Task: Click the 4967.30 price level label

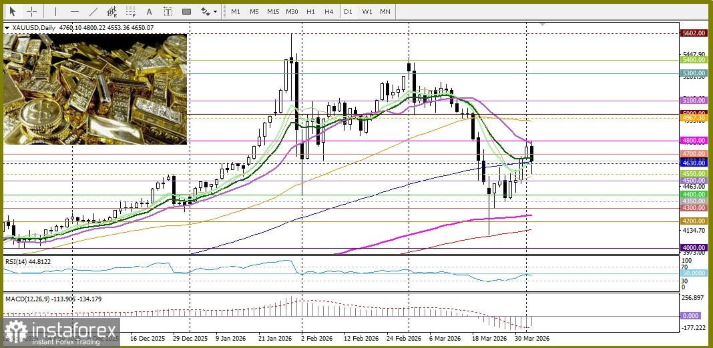Action: [694, 117]
